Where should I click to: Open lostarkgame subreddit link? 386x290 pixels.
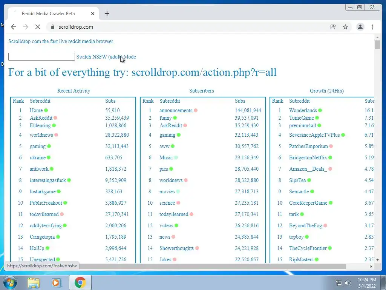pos(43,191)
